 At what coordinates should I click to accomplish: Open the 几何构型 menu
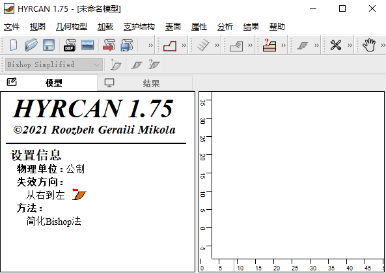tap(72, 27)
